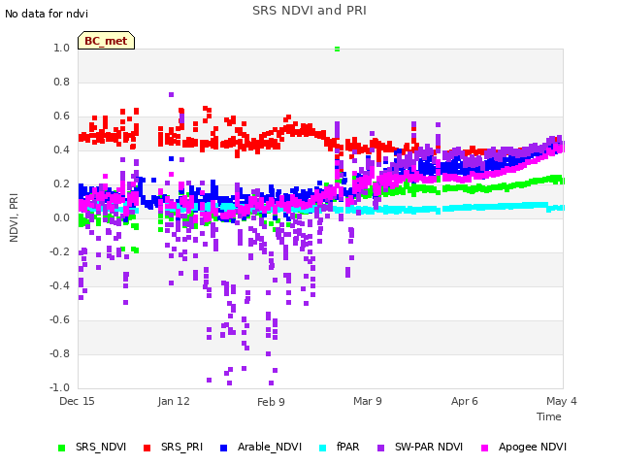The width and height of the screenshot is (621, 466).
Task: Select SW-PAR NDVI legend label
Action: 429,447
